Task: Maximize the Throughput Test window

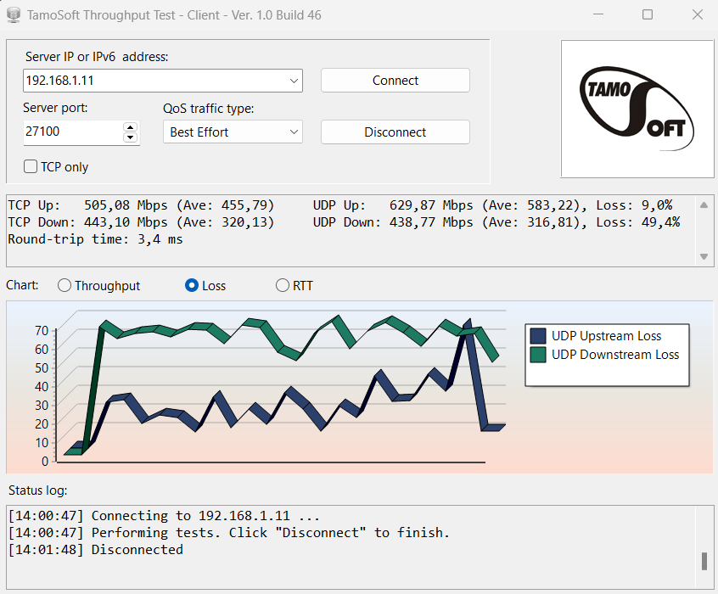Action: point(648,14)
